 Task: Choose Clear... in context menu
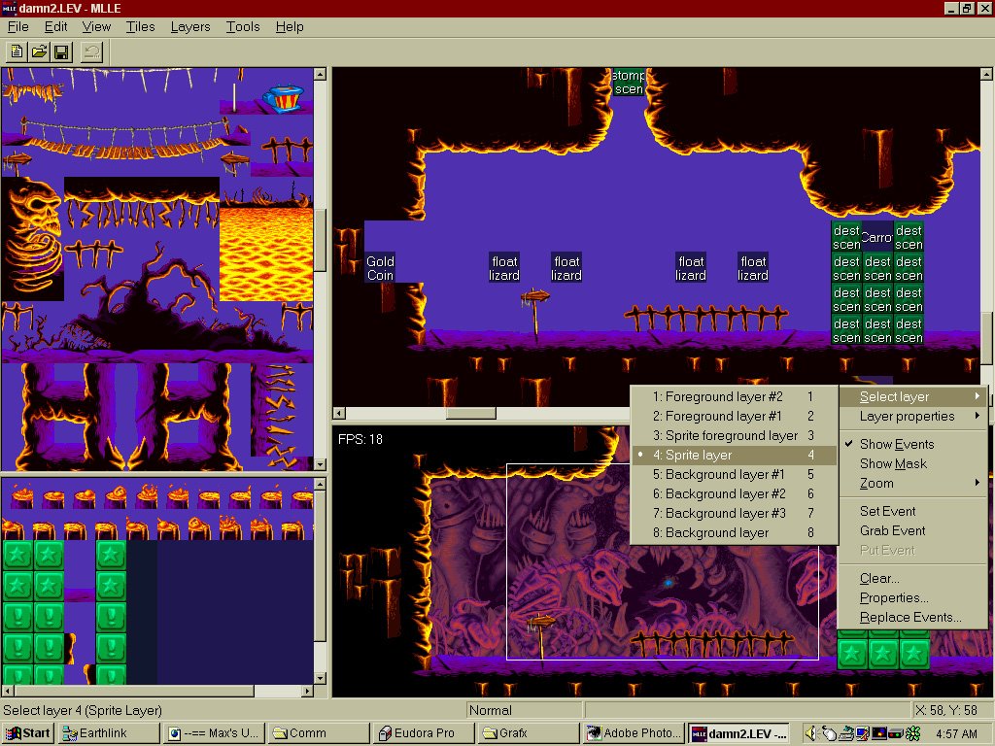[x=912, y=579]
